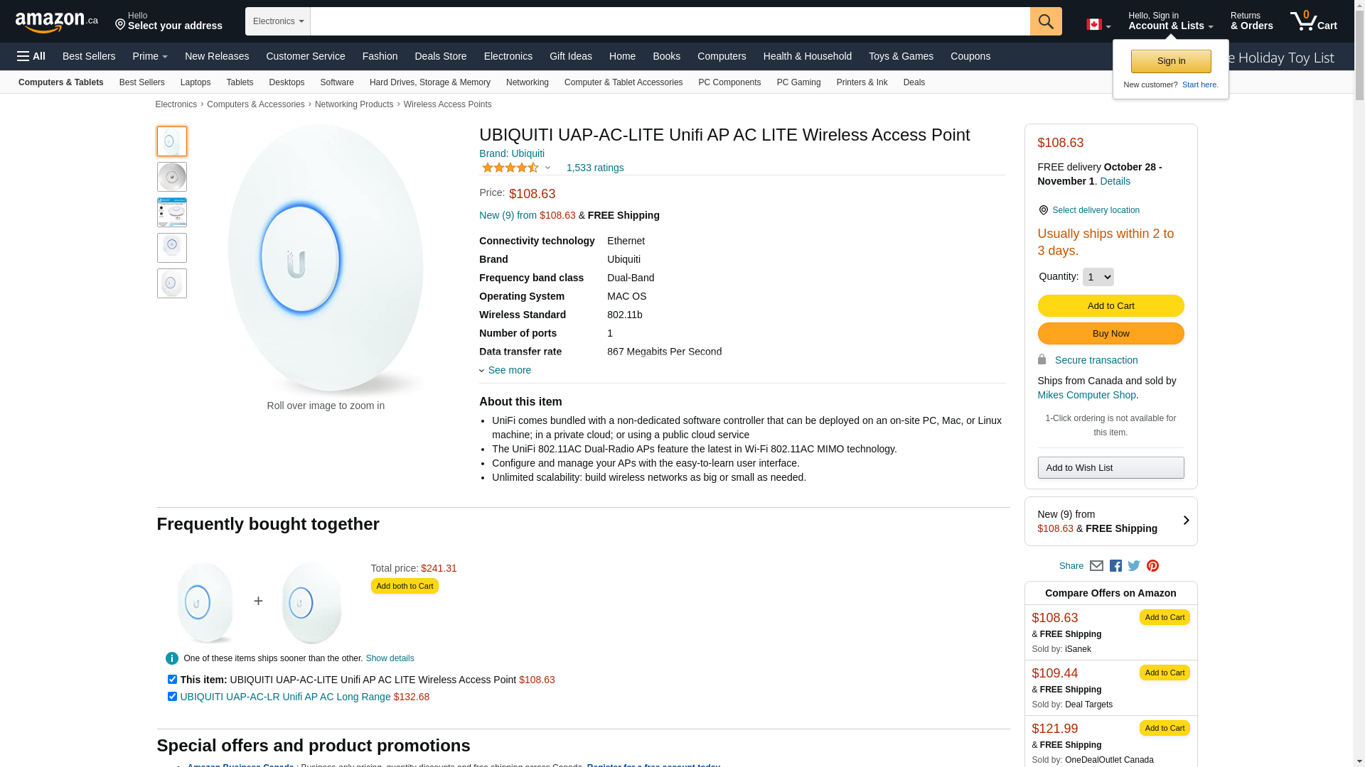
Task: Click the star rating display
Action: (511, 168)
